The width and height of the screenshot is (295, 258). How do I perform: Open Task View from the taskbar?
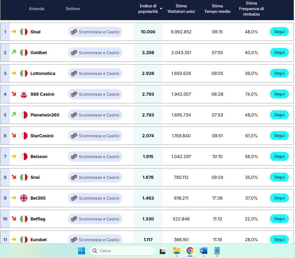pos(163,251)
